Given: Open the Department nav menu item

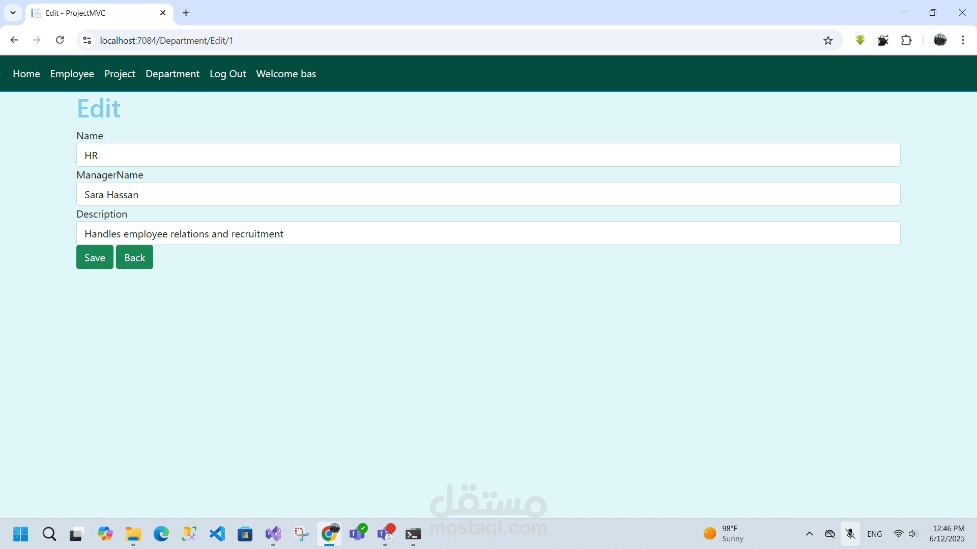Looking at the screenshot, I should 173,74.
